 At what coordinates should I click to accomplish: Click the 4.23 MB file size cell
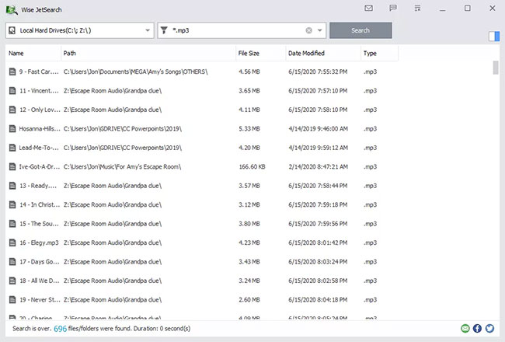point(249,243)
